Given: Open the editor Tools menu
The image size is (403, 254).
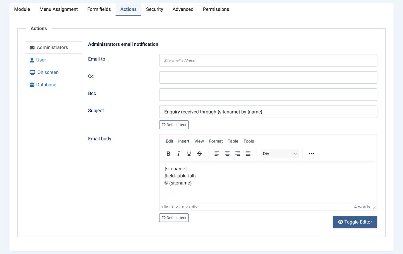Looking at the screenshot, I should pos(249,141).
